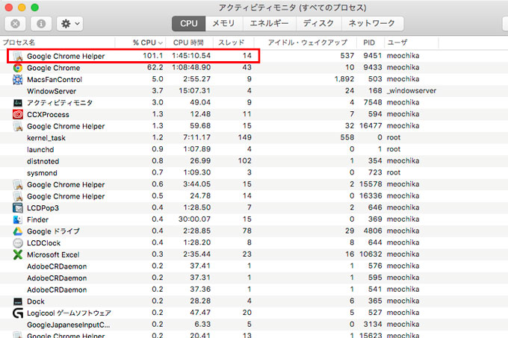Click the _windowserver user entry
Image resolution: width=508 pixels, height=338 pixels.
[x=412, y=90]
